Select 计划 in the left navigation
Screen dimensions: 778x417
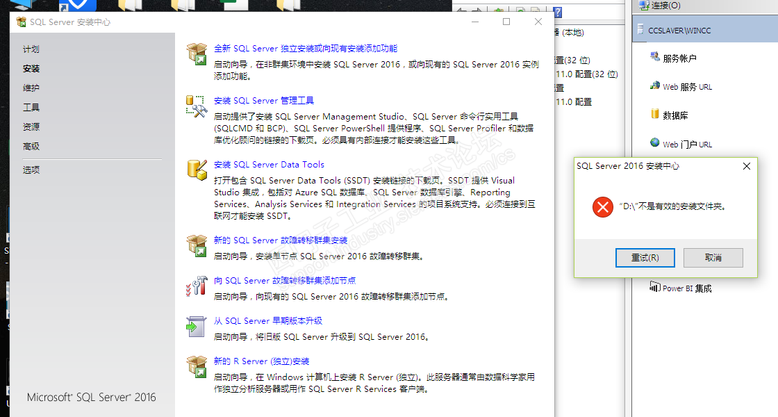click(x=31, y=49)
